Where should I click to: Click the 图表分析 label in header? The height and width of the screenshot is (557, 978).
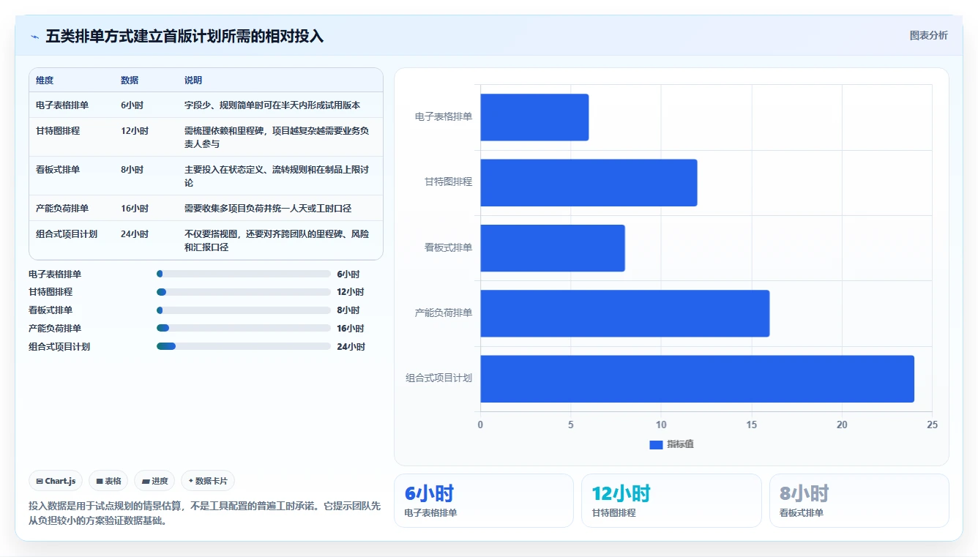928,35
